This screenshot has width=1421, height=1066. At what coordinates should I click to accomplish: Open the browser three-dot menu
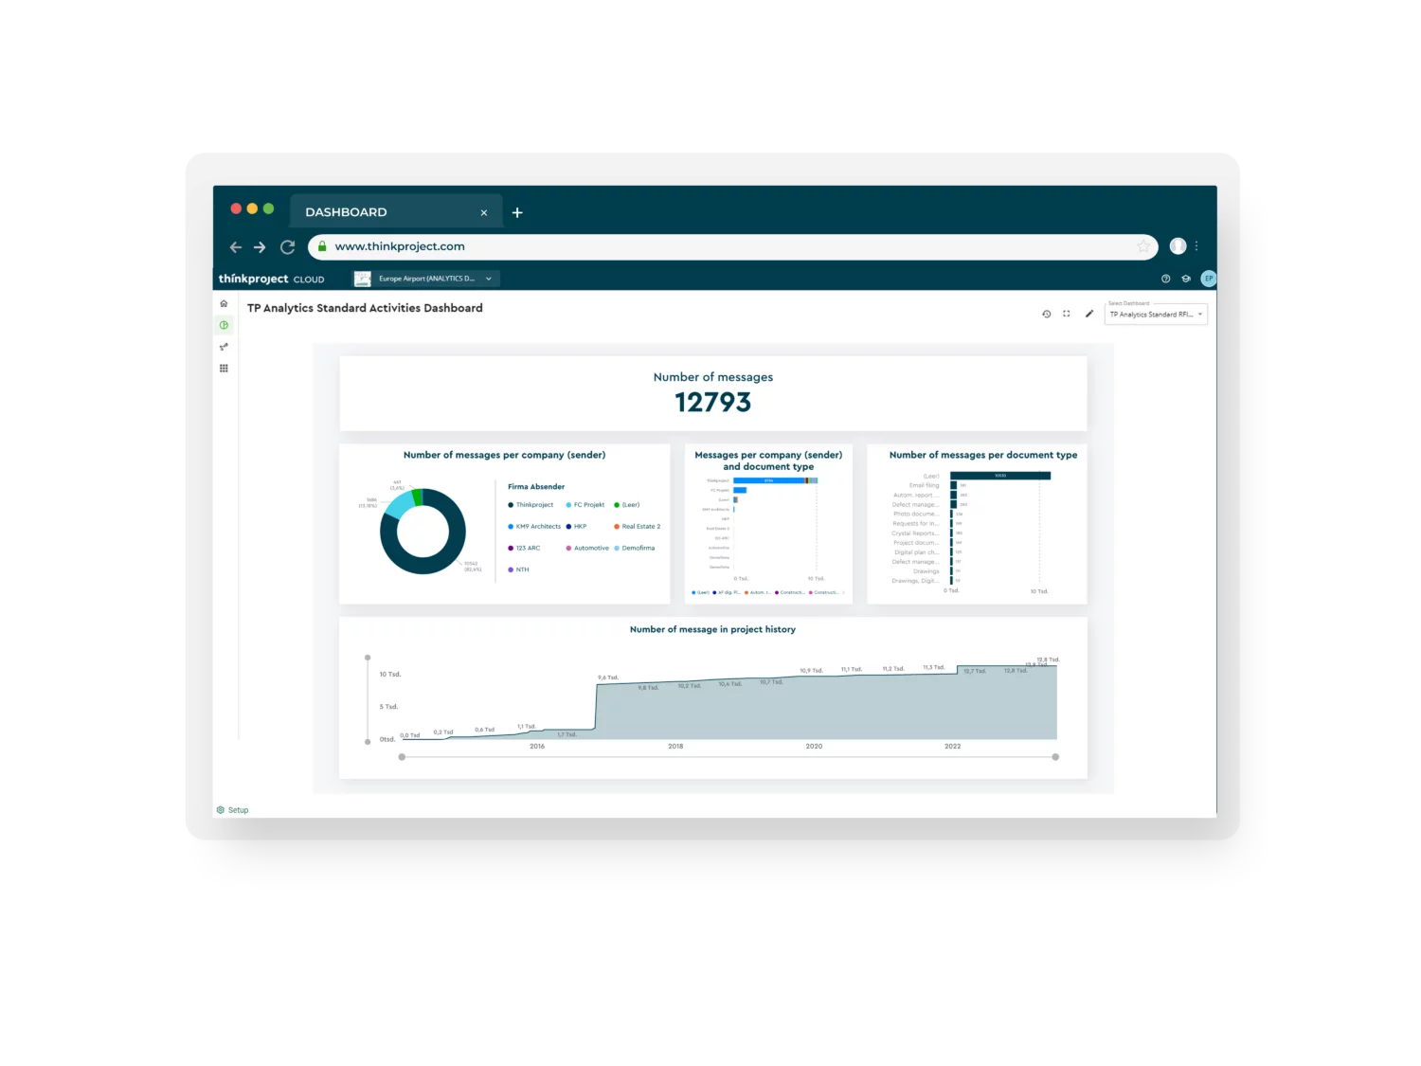1196,246
